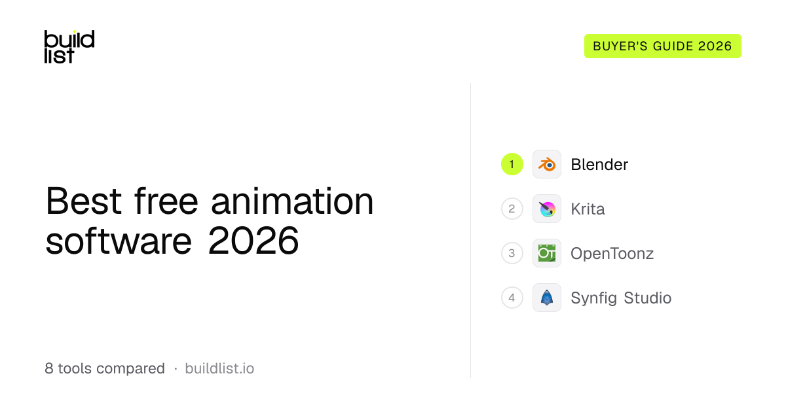Click the Best free animation software heading
Viewport: 786px width, 412px height.
click(x=210, y=222)
